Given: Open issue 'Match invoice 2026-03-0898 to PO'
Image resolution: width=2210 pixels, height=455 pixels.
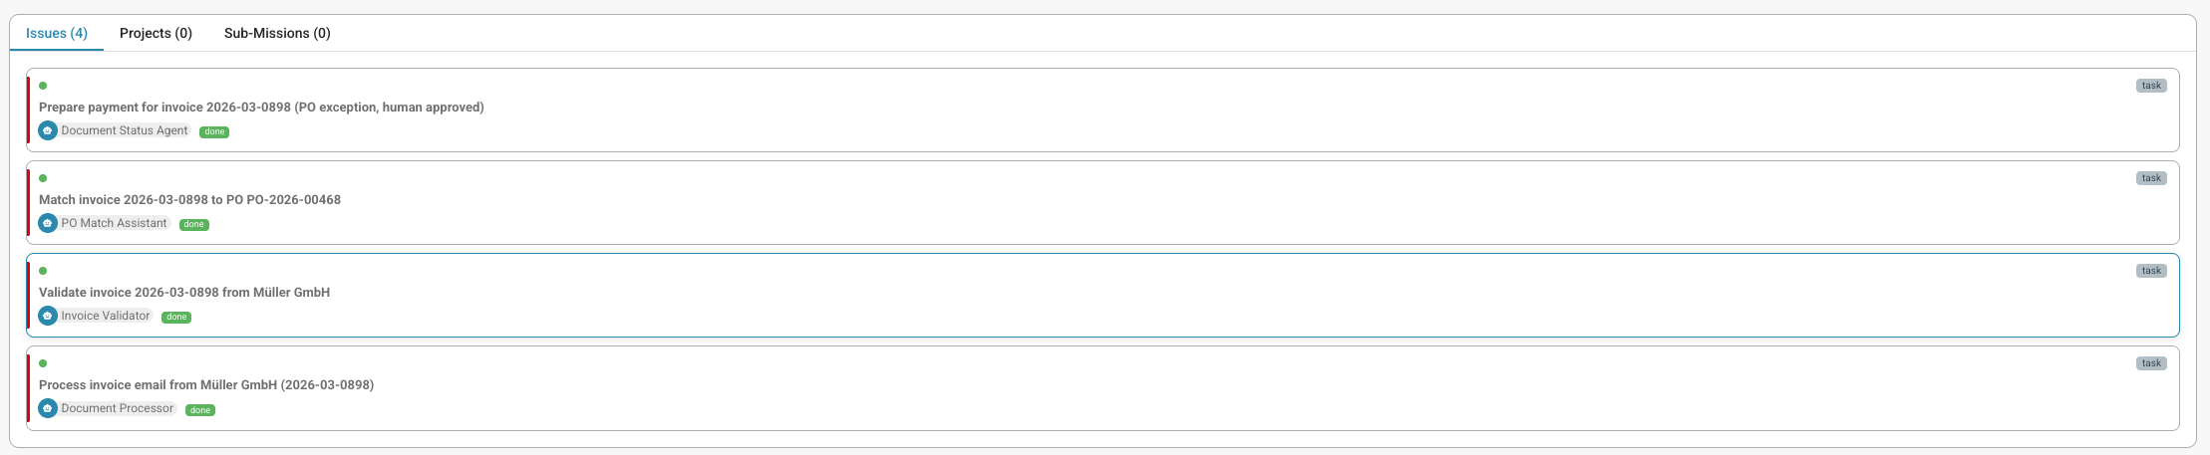Looking at the screenshot, I should click(189, 200).
